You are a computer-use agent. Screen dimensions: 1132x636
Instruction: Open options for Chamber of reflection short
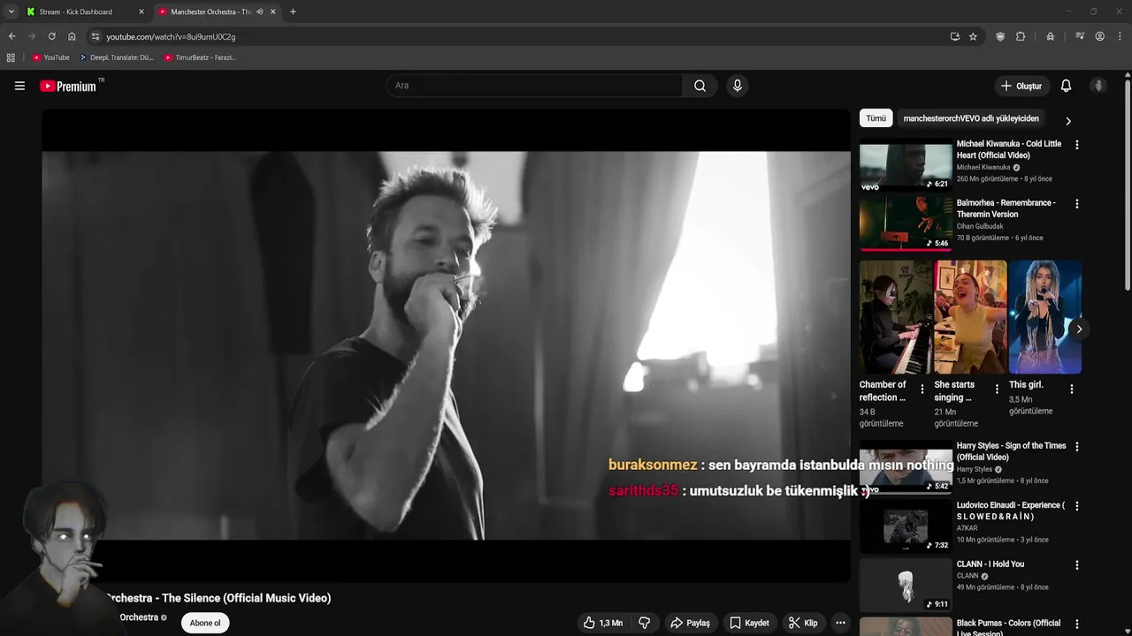tap(922, 389)
